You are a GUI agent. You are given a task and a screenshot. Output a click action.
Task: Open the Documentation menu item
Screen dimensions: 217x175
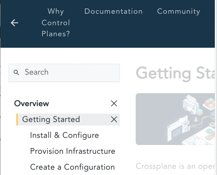[113, 11]
